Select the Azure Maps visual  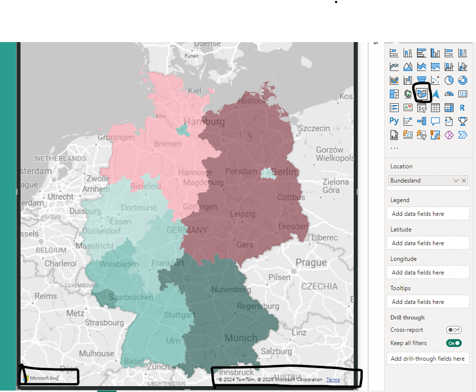436,94
